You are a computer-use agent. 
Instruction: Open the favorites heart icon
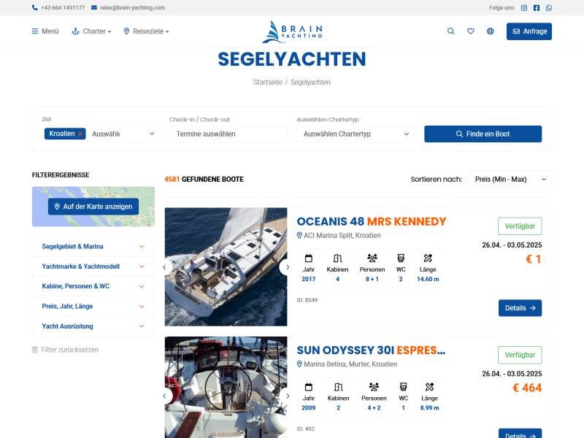click(x=471, y=31)
